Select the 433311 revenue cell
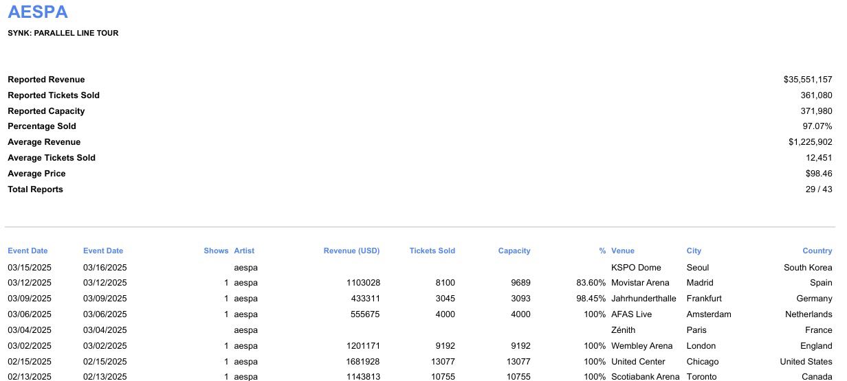Screen dimensions: 847x381 coord(366,299)
